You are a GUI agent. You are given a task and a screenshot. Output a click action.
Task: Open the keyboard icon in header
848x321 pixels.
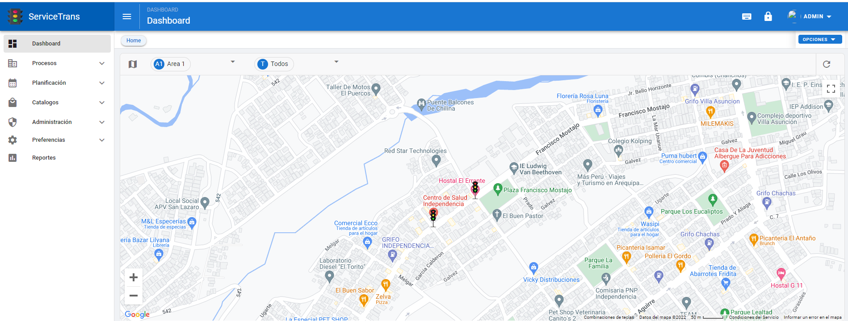pyautogui.click(x=747, y=16)
